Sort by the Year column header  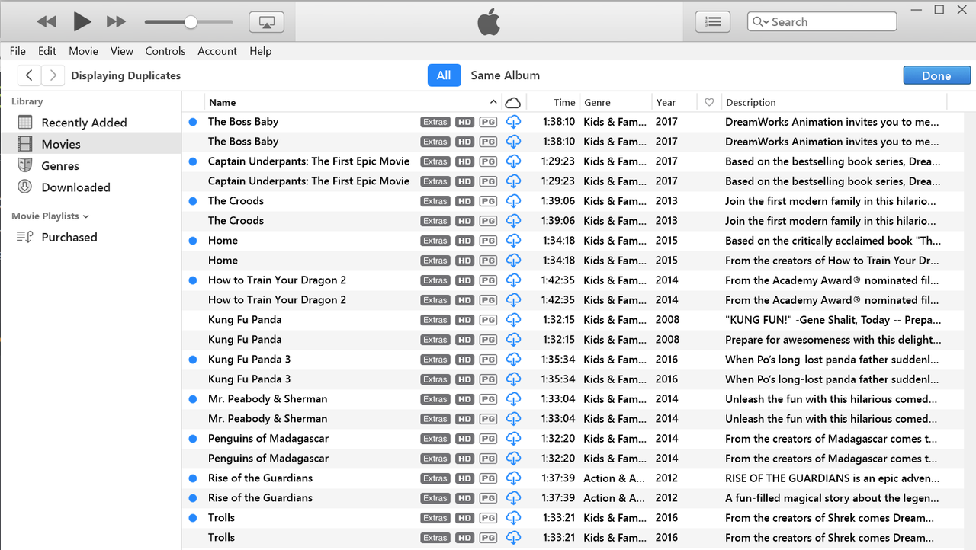666,102
